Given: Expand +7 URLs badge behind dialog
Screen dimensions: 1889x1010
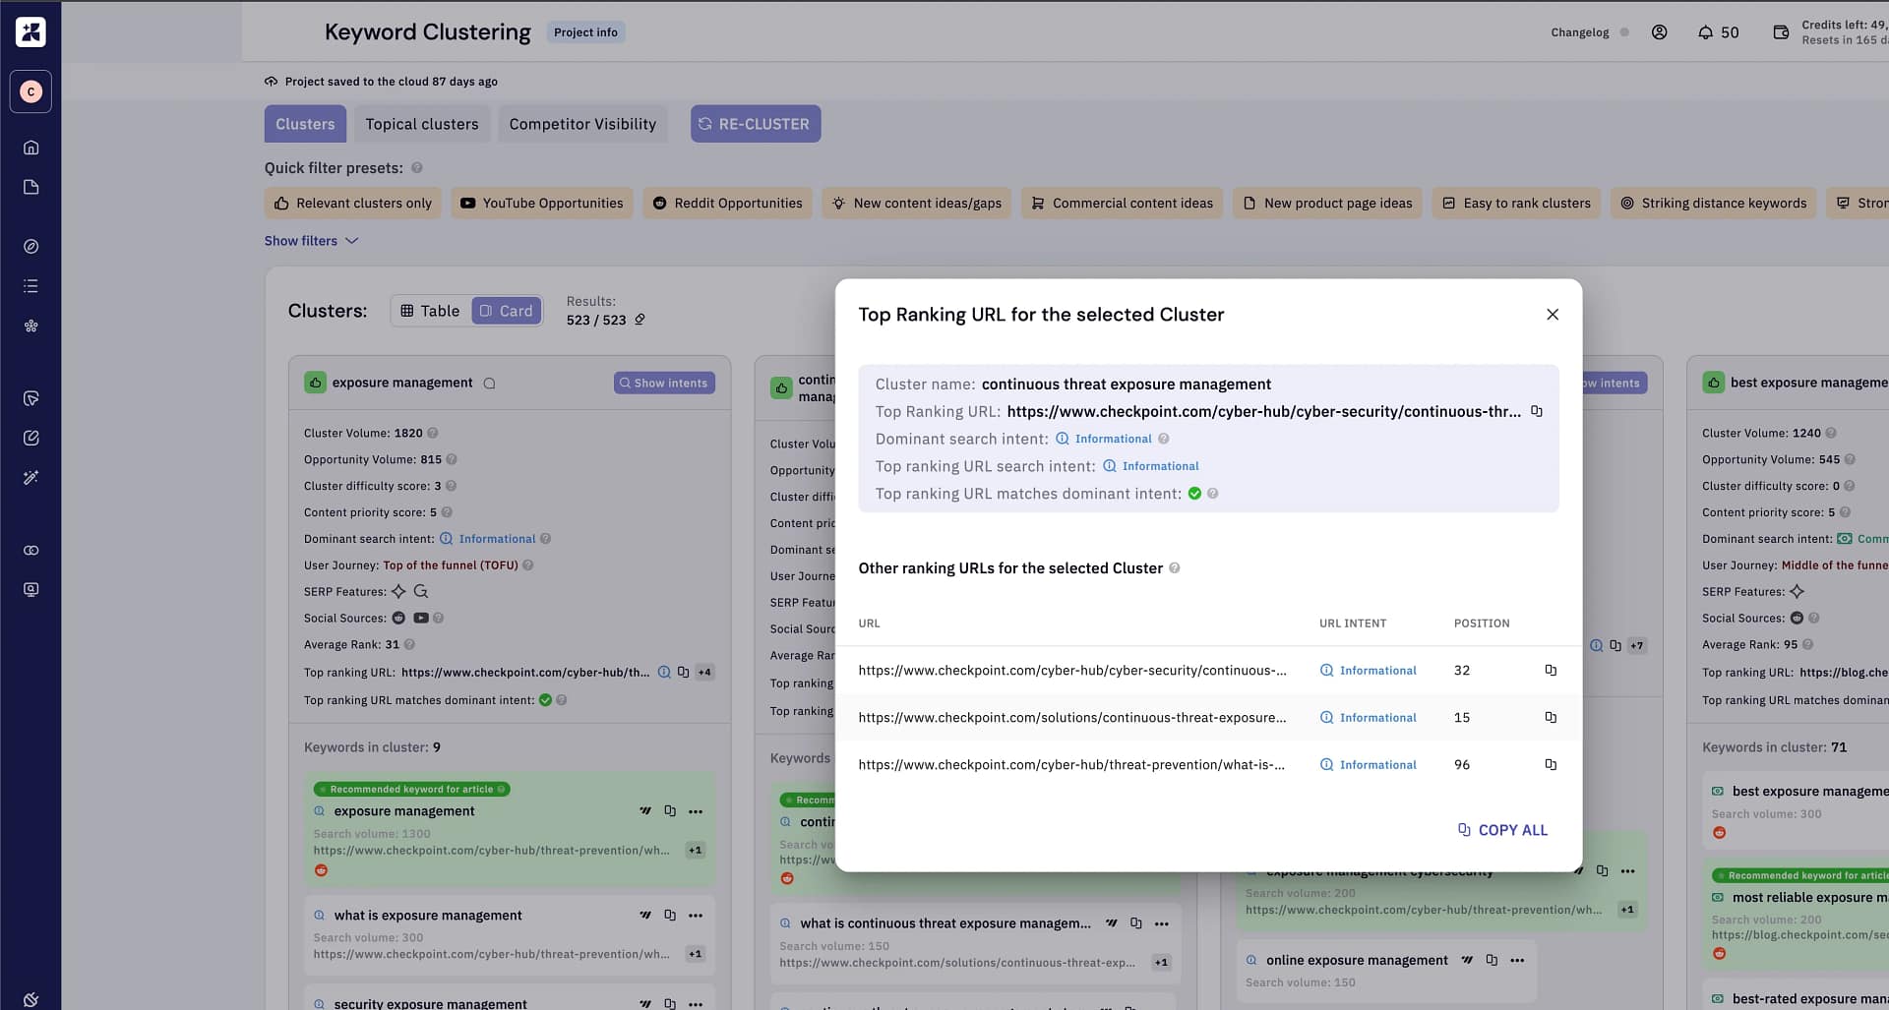Looking at the screenshot, I should [1636, 646].
